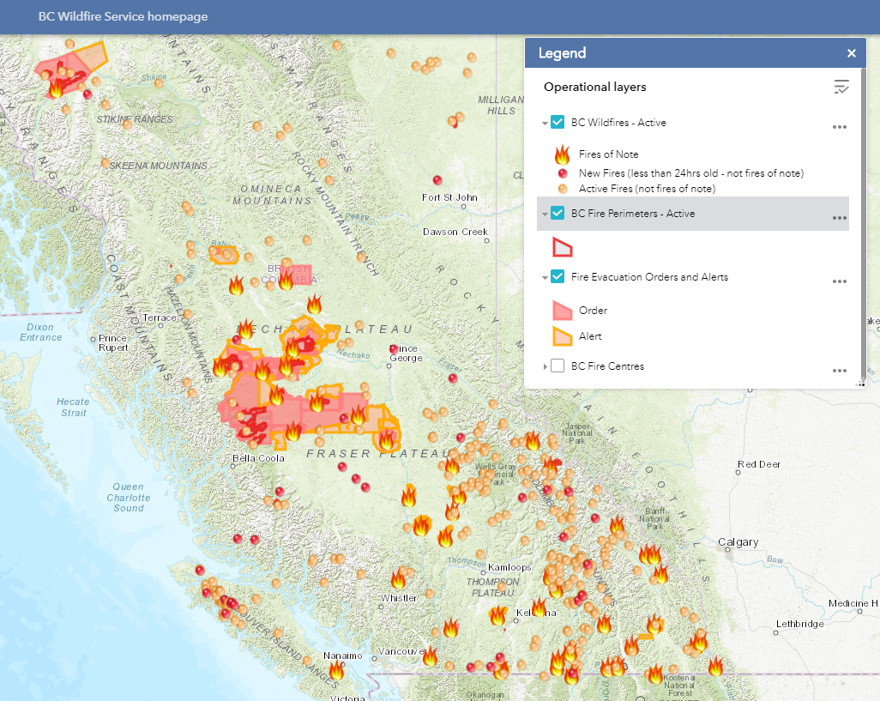Click the fire of note flame near Whistler
The image size is (880, 701).
click(x=398, y=580)
